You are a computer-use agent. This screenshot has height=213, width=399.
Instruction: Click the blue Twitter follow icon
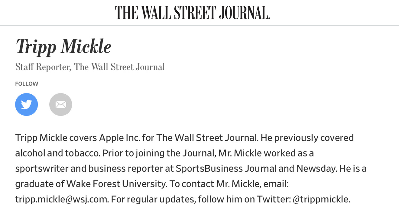[x=27, y=105]
